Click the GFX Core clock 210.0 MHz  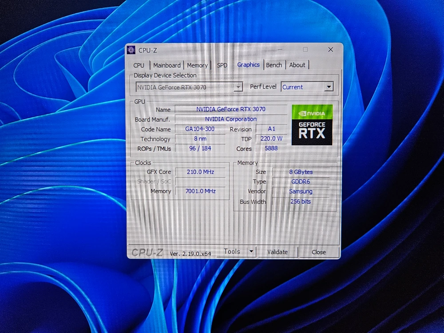coord(200,172)
